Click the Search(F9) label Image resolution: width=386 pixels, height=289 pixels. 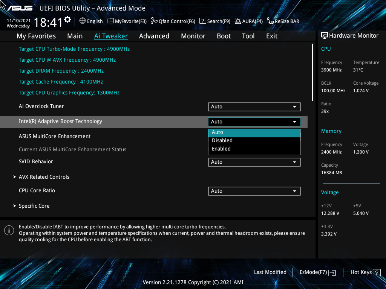coord(219,21)
